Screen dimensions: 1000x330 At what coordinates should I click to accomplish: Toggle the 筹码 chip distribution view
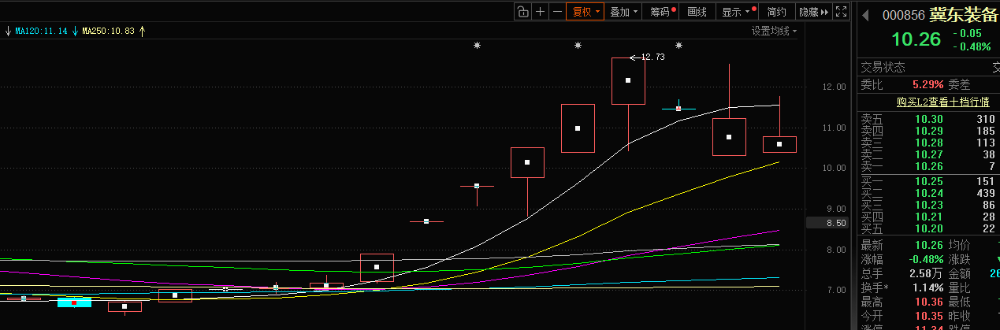[660, 12]
